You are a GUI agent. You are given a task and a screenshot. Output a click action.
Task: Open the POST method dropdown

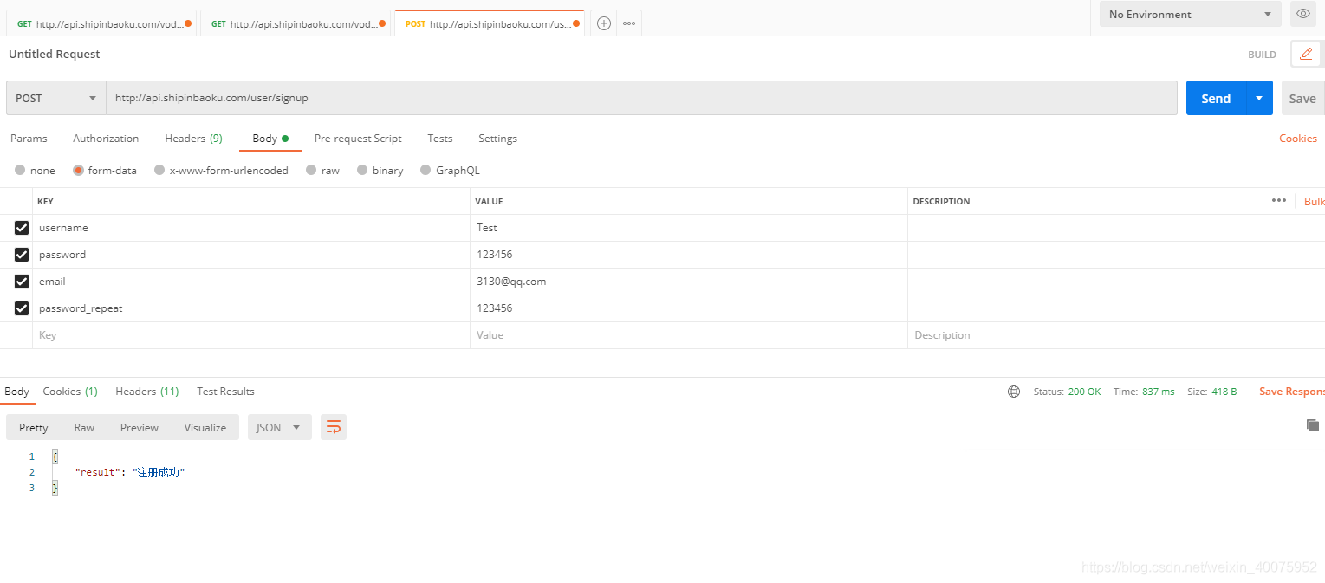[x=55, y=98]
